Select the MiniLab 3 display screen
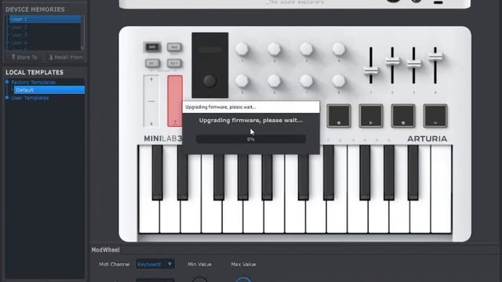 pos(209,50)
